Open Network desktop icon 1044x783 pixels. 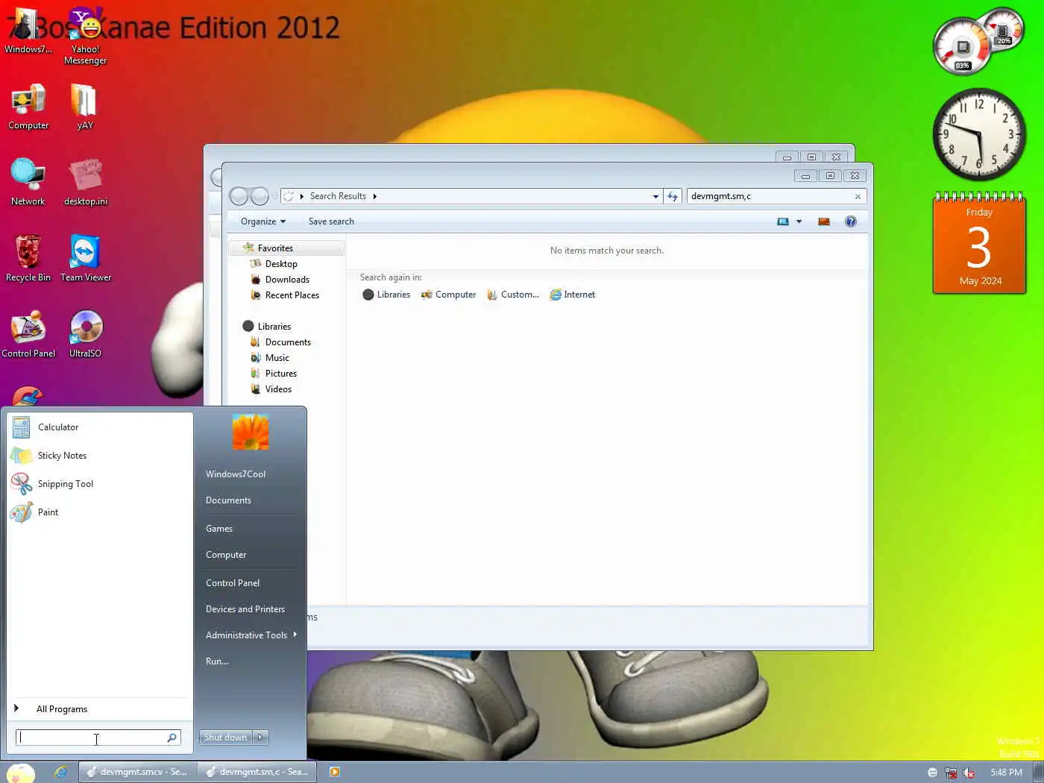[x=28, y=183]
